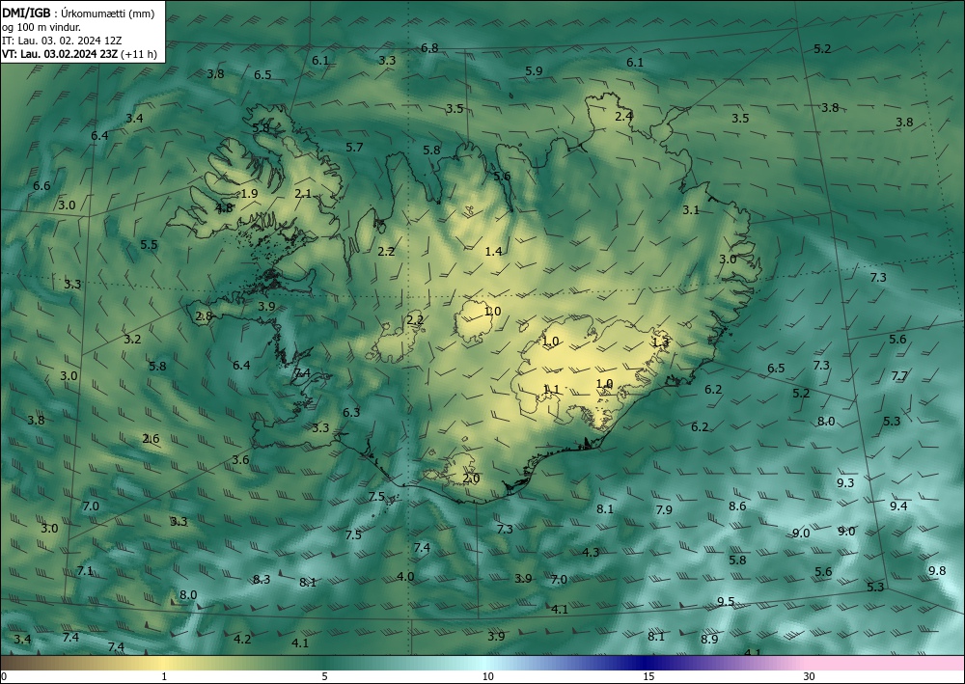Click the offshore value '7.1'
Viewport: 965px width, 684px height.
pos(85,571)
